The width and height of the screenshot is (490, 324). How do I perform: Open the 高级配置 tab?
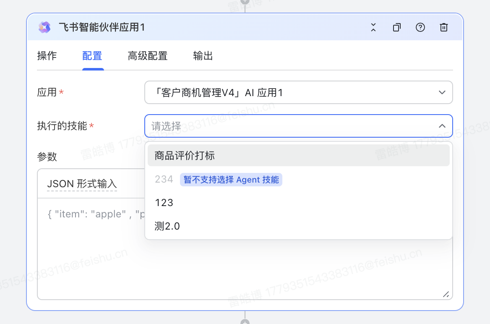click(x=148, y=56)
